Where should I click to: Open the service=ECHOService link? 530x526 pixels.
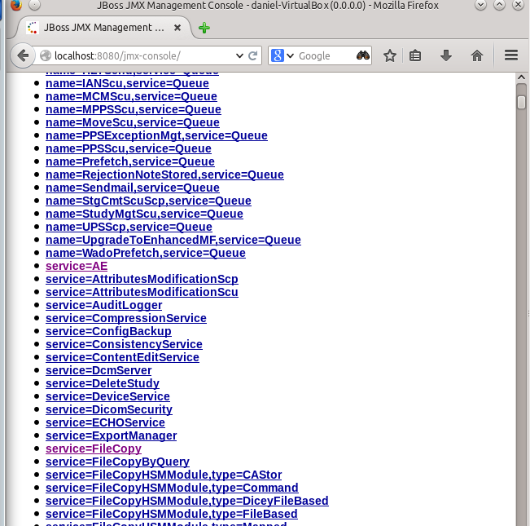click(105, 422)
